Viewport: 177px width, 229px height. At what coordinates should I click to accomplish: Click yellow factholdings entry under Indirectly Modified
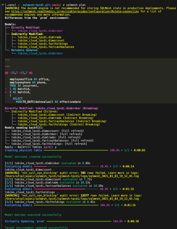pos(43,44)
